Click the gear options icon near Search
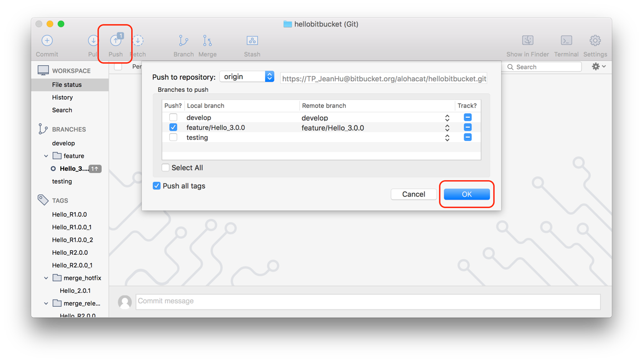This screenshot has width=643, height=362. tap(598, 66)
